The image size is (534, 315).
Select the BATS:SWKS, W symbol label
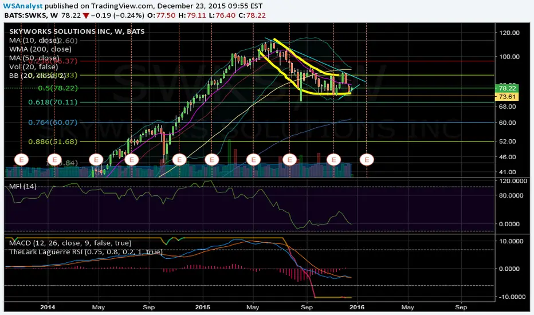click(x=31, y=15)
